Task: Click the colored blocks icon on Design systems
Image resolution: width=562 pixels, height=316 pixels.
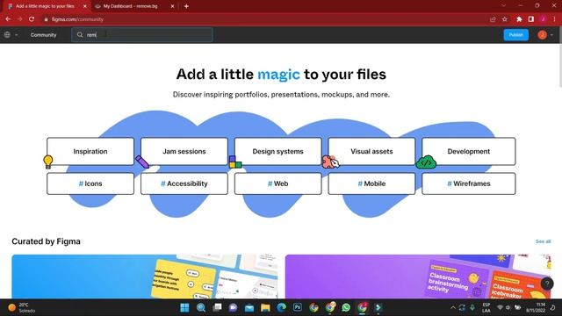Action: pyautogui.click(x=235, y=162)
